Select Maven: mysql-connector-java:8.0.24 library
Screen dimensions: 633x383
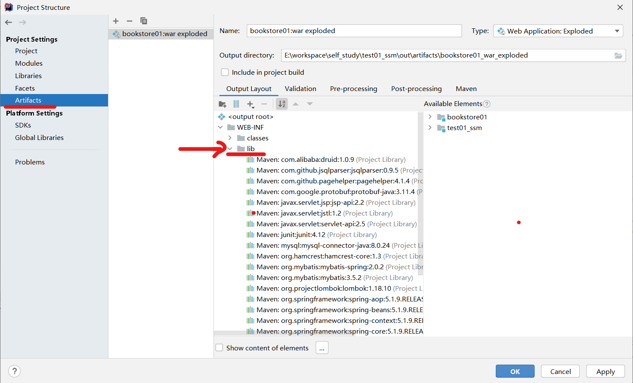(334, 246)
